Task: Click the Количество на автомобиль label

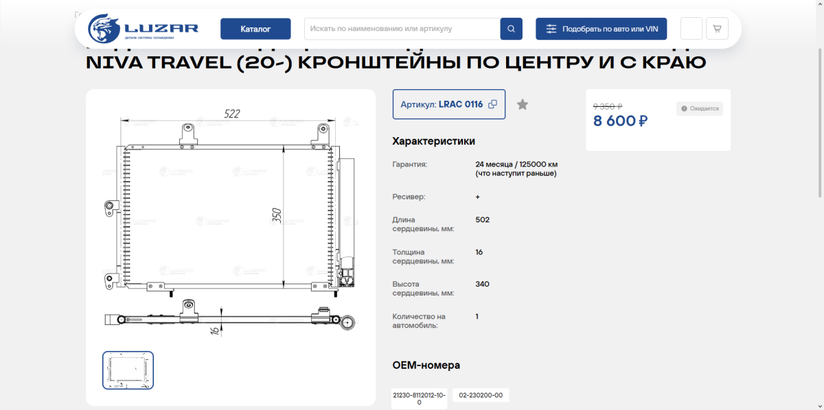Action: (419, 321)
